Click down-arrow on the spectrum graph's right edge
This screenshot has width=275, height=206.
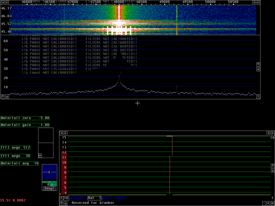(x=258, y=69)
